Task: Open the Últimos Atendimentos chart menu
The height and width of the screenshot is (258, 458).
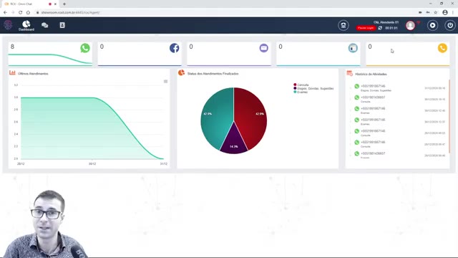Action: pyautogui.click(x=165, y=81)
